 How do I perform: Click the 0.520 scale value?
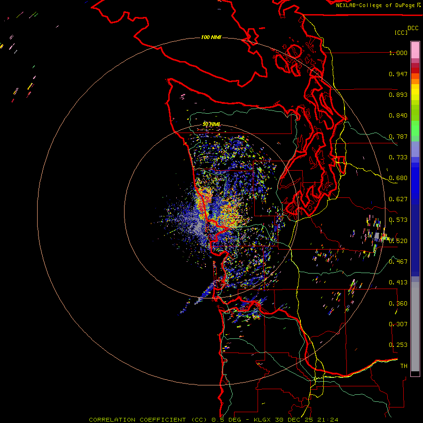point(398,241)
